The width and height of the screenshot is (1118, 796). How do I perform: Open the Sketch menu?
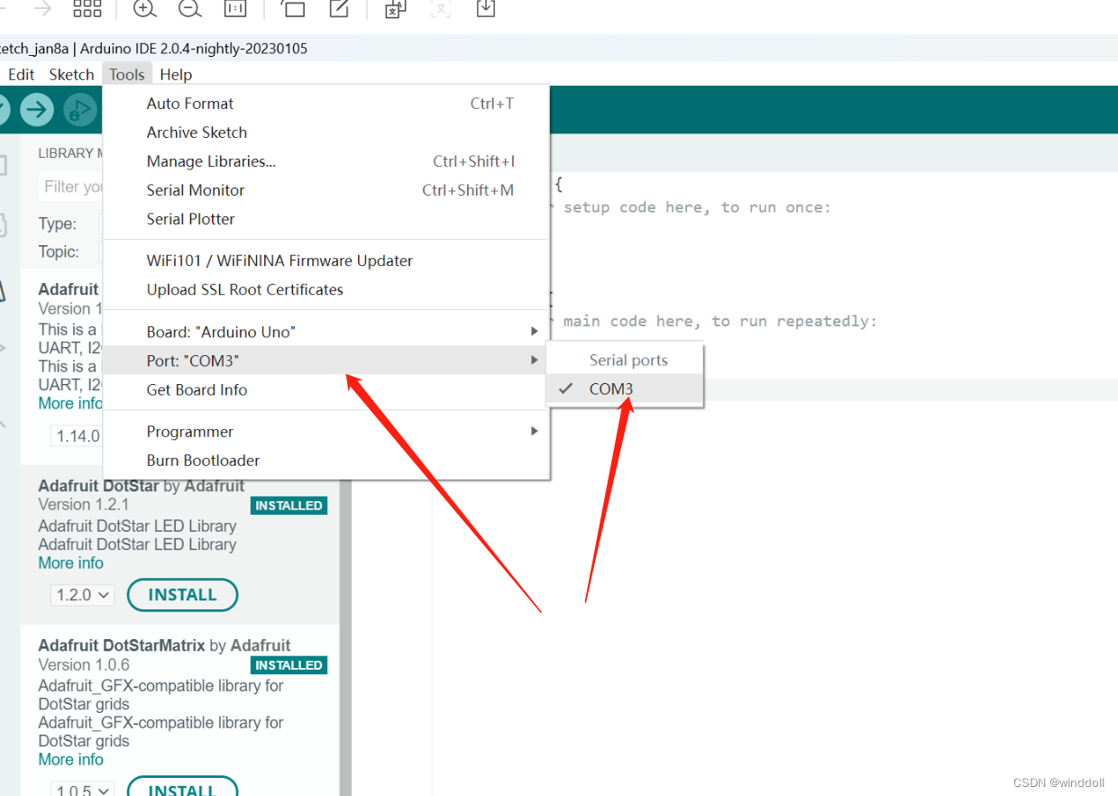click(71, 75)
